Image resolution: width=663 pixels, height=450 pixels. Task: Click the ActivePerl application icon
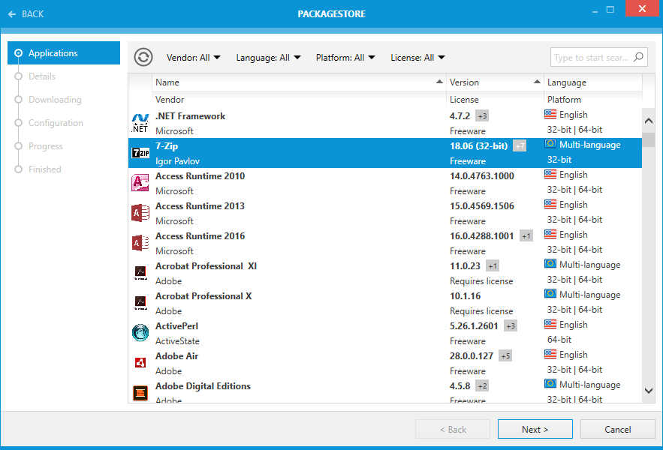coord(140,333)
